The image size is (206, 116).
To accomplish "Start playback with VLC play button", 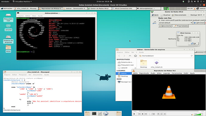I will tap(134, 114).
